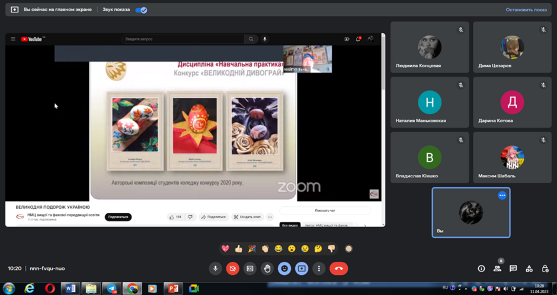
Task: Dislike the YouTube video
Action: pos(190,217)
